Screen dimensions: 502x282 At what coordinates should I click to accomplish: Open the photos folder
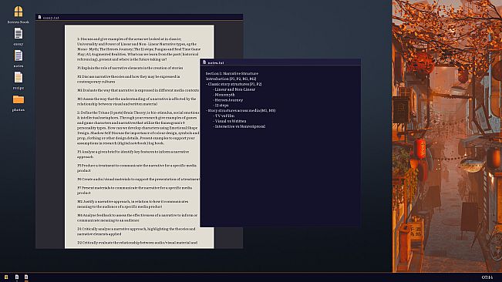pos(19,102)
